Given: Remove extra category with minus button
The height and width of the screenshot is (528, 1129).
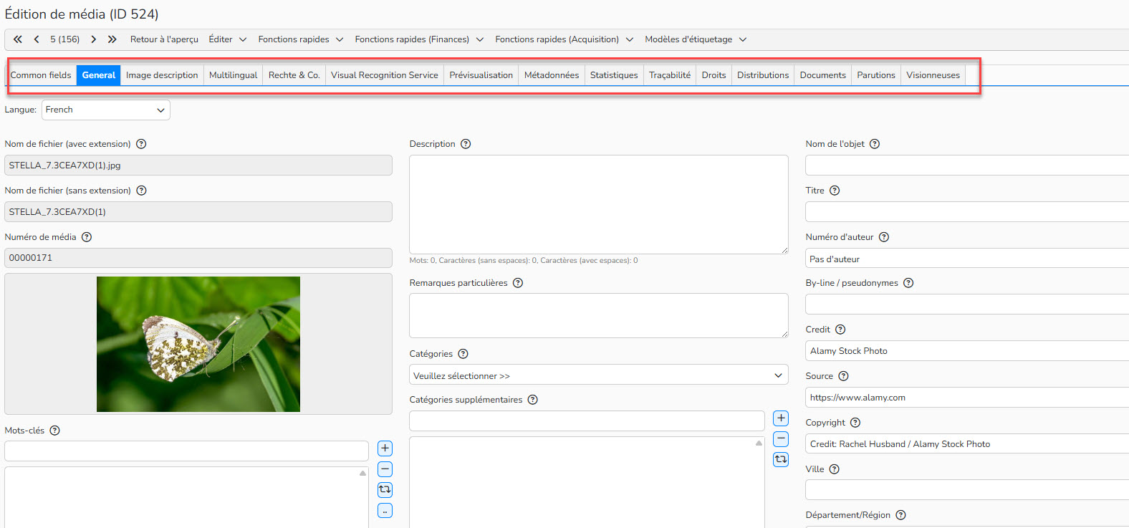Looking at the screenshot, I should tap(781, 439).
